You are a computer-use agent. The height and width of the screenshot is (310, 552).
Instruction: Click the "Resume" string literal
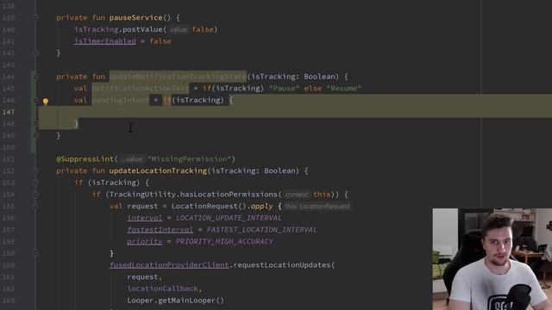click(x=344, y=88)
